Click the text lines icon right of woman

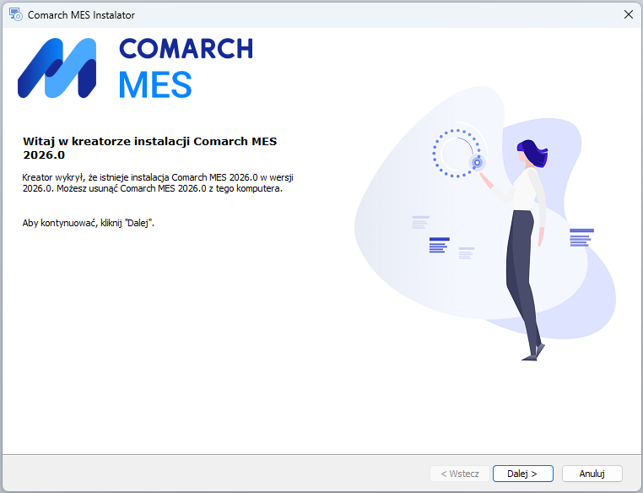coord(581,237)
